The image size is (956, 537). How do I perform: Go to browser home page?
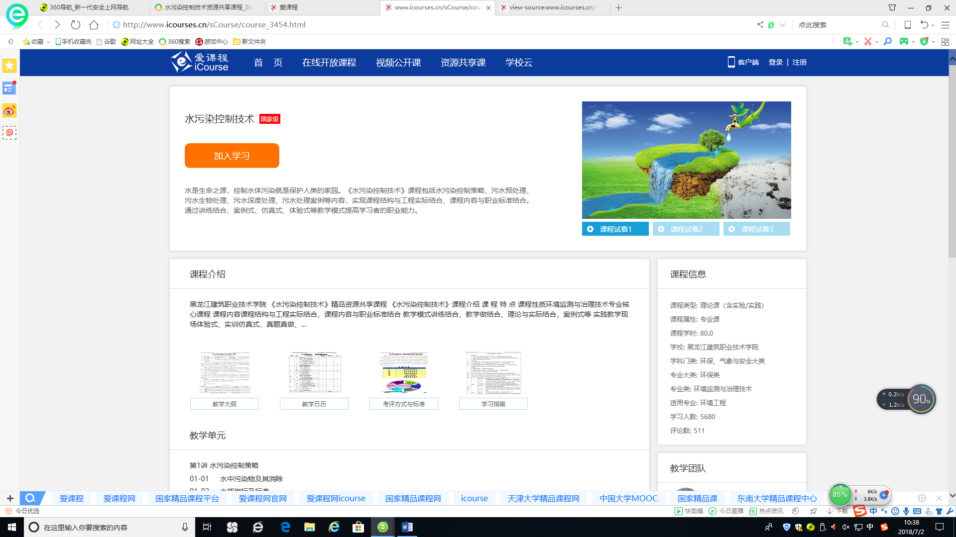(94, 24)
